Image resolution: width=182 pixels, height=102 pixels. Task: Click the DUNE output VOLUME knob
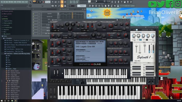pyautogui.click(x=126, y=35)
